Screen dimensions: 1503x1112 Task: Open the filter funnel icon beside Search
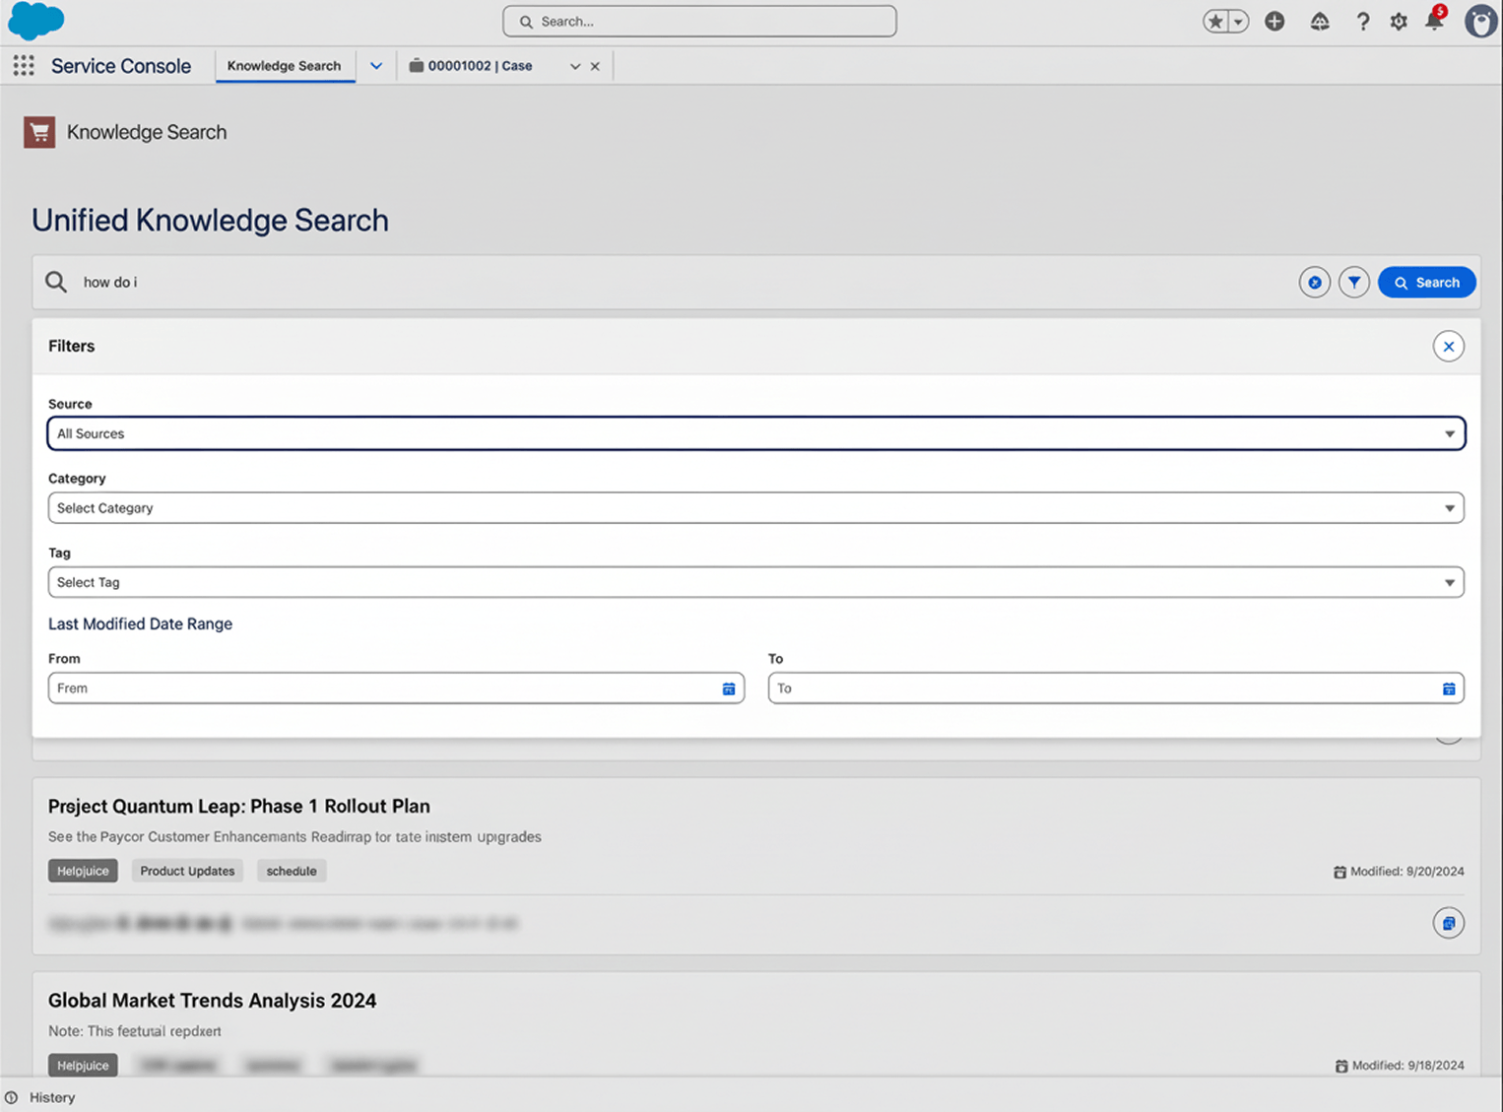point(1354,282)
